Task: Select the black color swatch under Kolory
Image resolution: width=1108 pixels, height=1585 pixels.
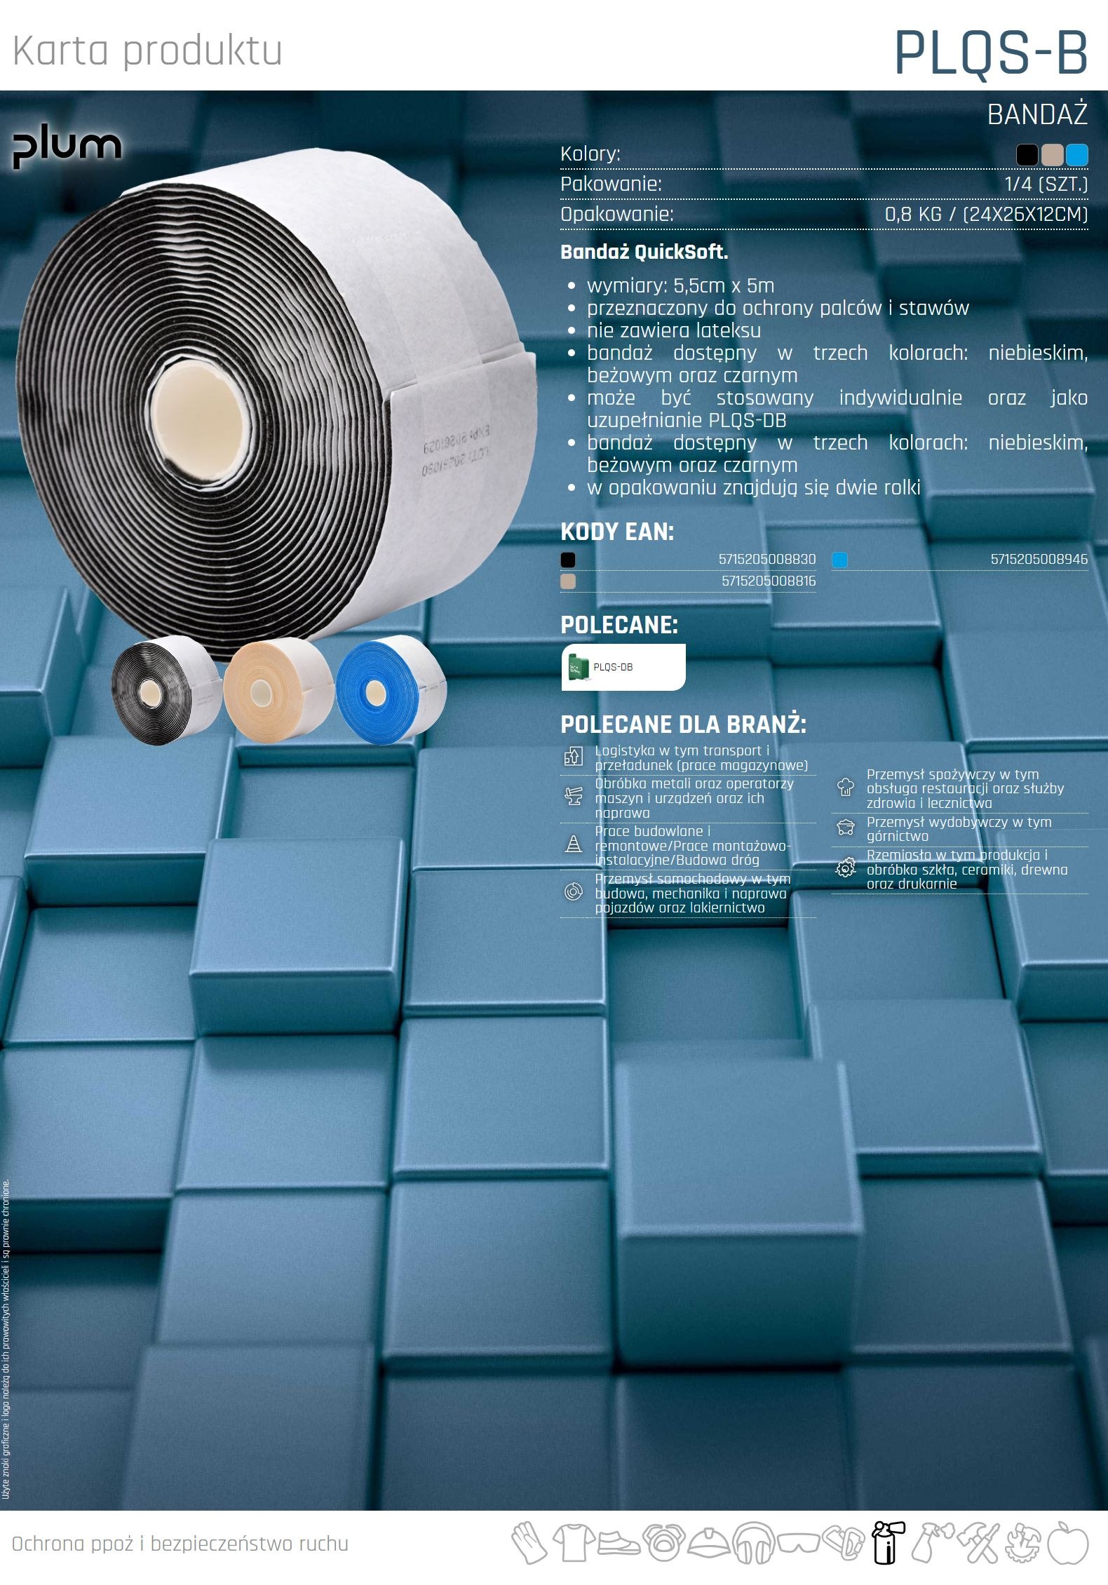Action: click(1027, 155)
